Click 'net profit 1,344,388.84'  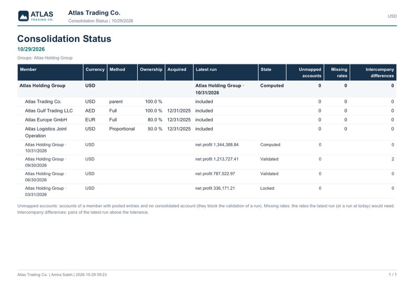[217, 144]
